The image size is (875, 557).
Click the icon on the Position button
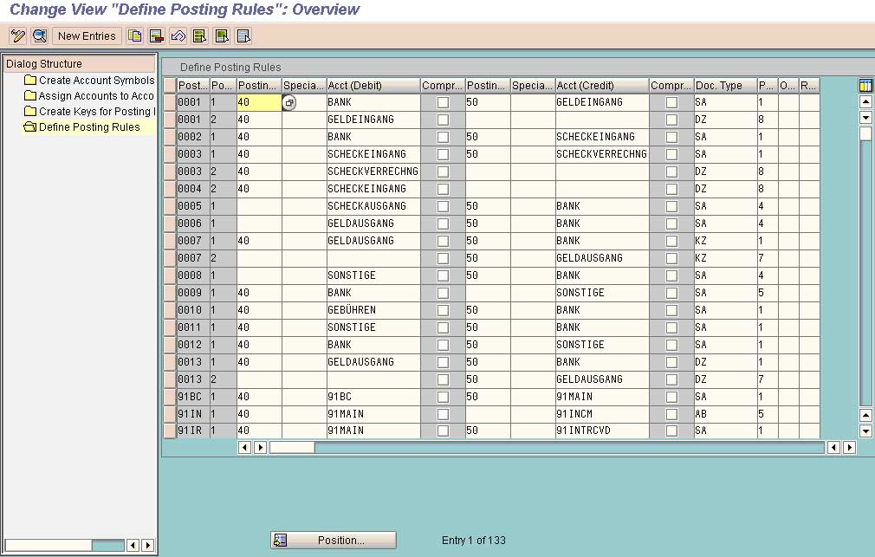tap(281, 541)
